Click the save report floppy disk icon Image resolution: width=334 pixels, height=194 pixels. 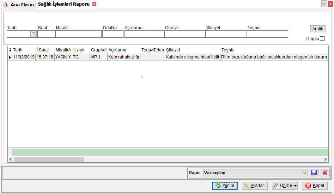tap(314, 173)
